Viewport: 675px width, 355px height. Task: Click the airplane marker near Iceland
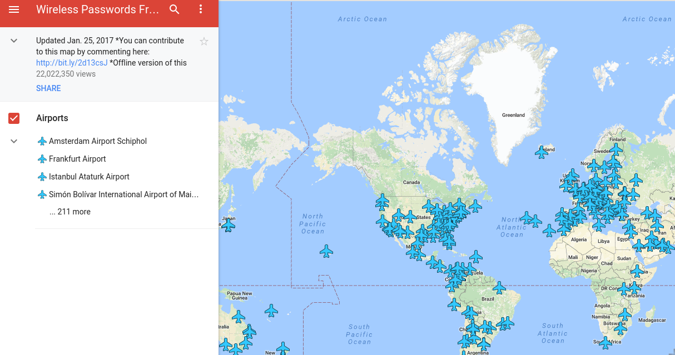click(542, 151)
